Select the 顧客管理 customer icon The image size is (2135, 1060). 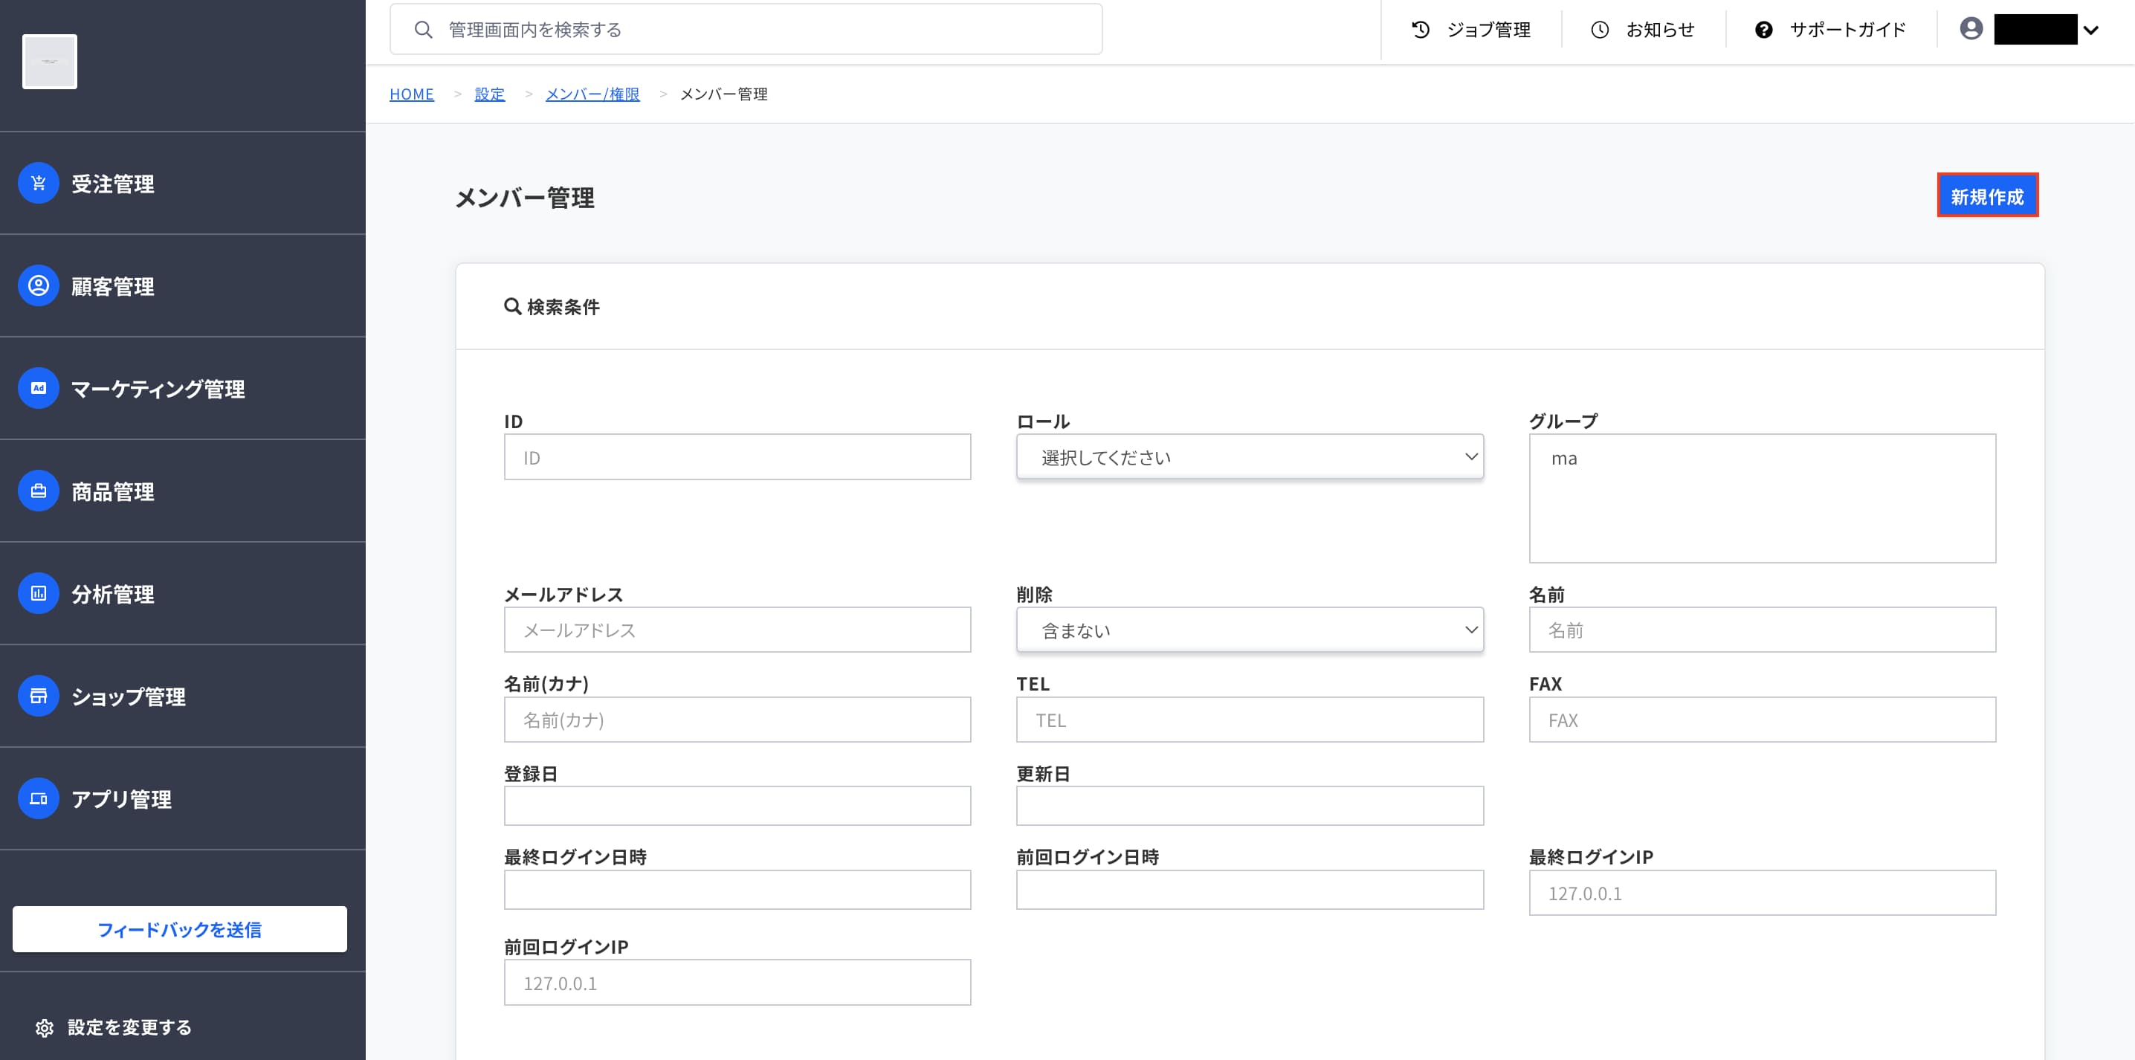tap(37, 285)
